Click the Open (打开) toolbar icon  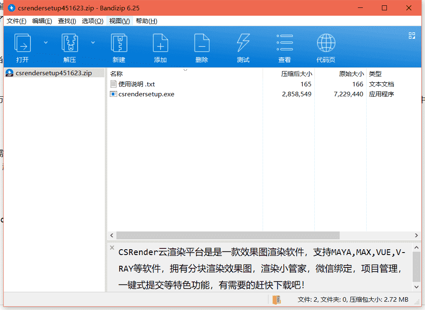[22, 43]
